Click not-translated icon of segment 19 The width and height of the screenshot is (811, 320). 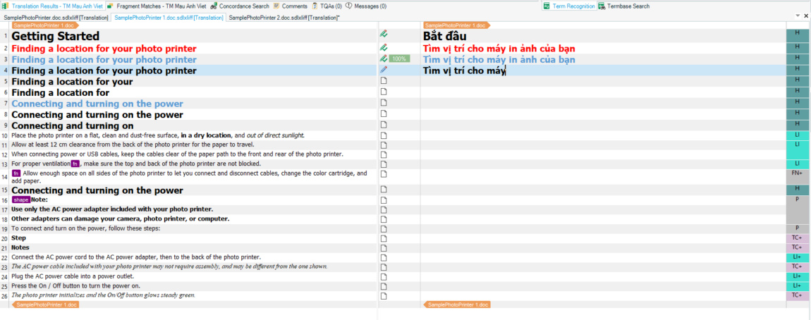[384, 228]
